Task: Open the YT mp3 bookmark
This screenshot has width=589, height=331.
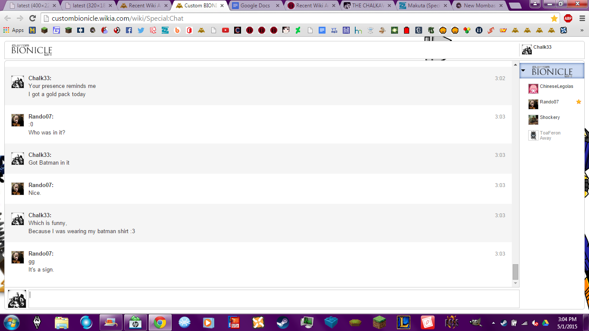Action: 334,30
